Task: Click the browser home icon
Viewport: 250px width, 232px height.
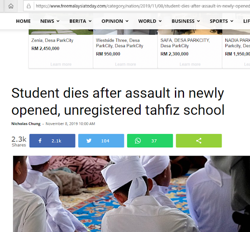Action: [x=11, y=6]
